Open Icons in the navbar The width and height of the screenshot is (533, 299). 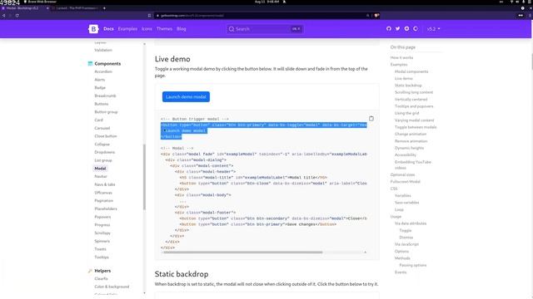point(147,29)
